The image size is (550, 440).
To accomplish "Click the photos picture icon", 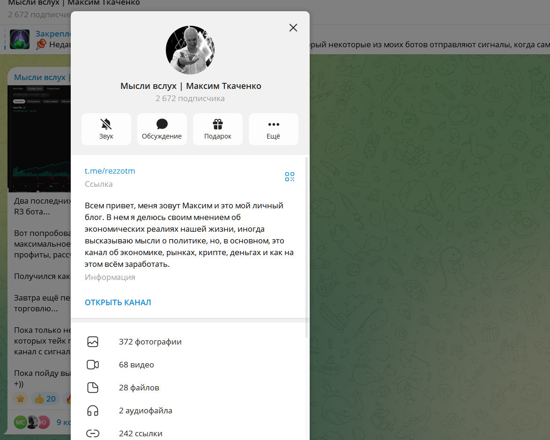I will click(x=93, y=342).
